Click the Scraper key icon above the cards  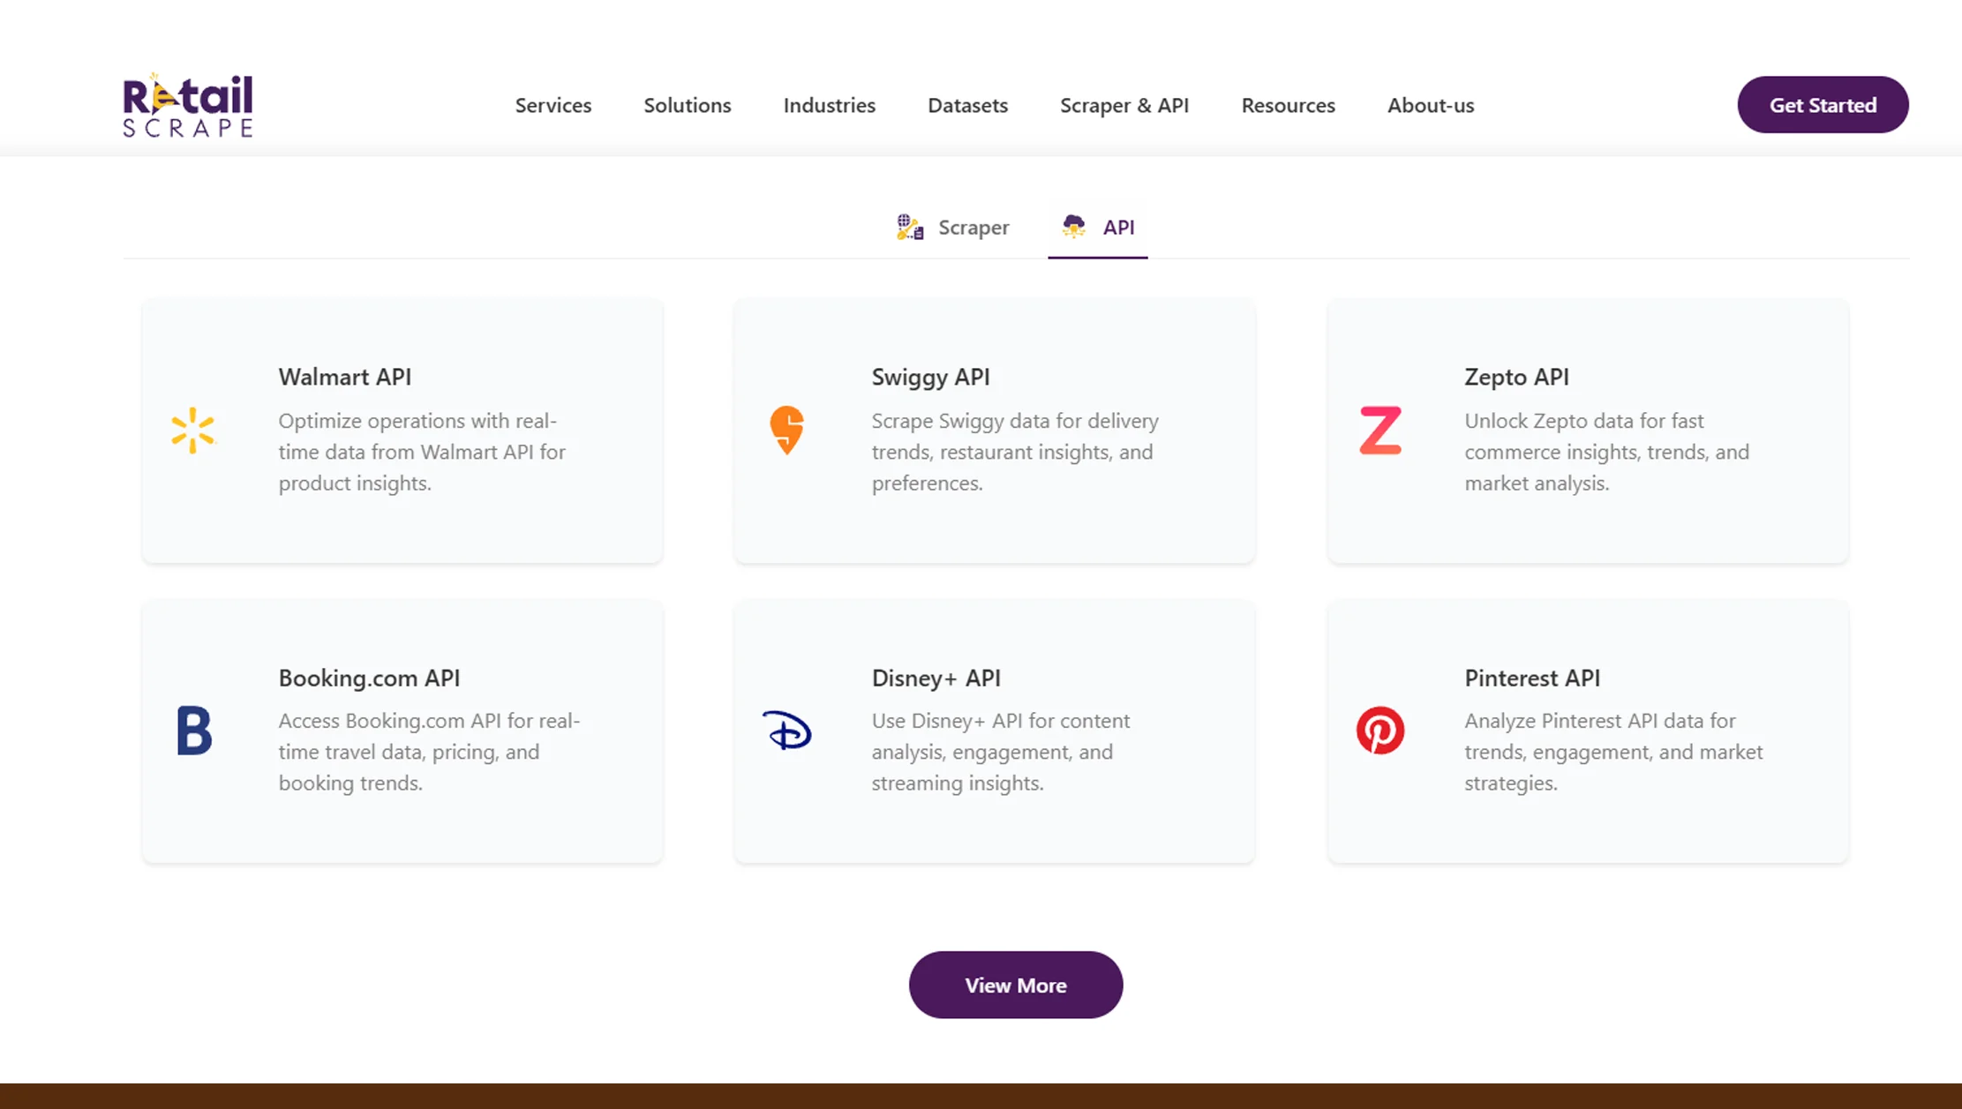pos(909,227)
